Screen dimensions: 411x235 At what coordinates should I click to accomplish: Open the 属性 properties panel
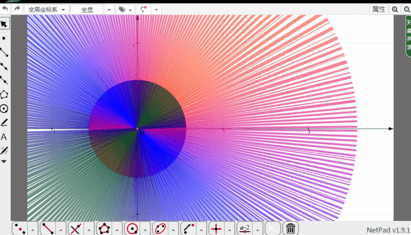379,9
